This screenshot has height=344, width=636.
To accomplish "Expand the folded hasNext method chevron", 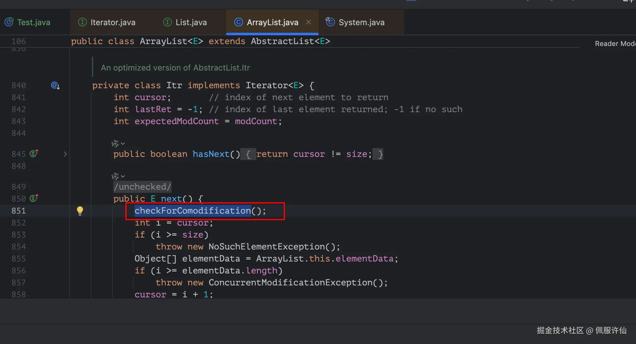I will pyautogui.click(x=65, y=154).
